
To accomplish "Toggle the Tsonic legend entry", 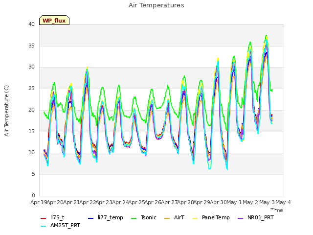I will [x=143, y=217].
